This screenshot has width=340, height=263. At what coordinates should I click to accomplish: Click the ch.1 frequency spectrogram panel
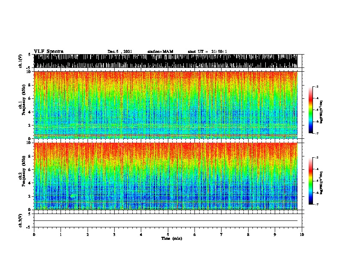[166, 105]
